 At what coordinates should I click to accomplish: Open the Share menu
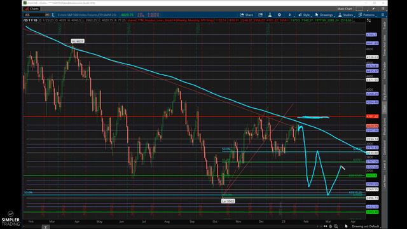coord(246,15)
